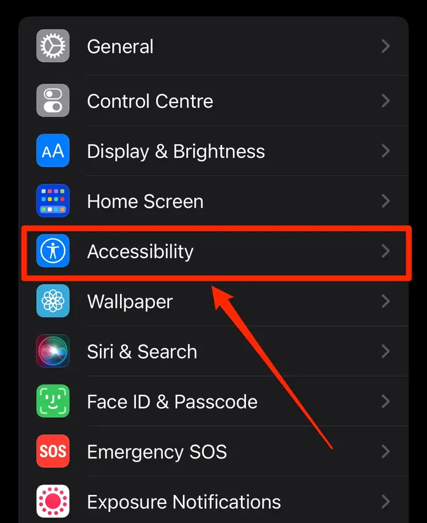Viewport: 427px width, 523px height.
Task: Expand Accessibility using its chevron arrow
Action: 386,251
